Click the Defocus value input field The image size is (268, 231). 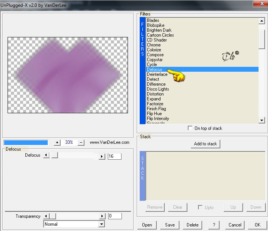point(115,156)
